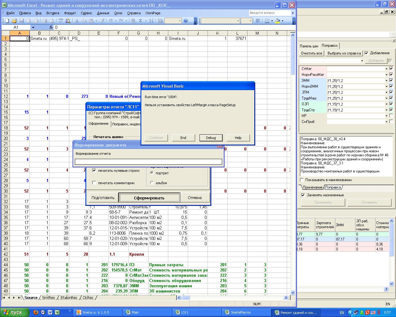The height and width of the screenshot is (317, 396).
Task: Click the Insert Function fx icon
Action: (51, 27)
